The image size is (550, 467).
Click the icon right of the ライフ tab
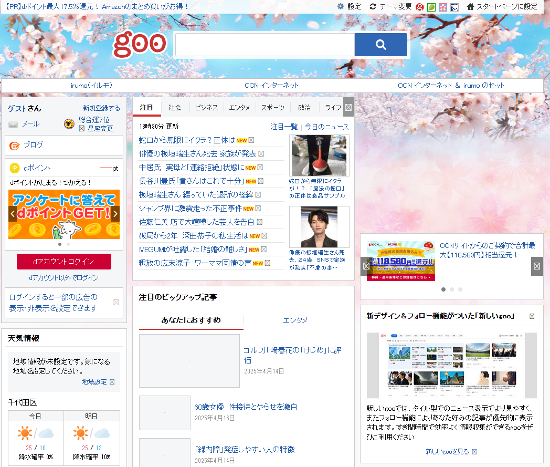(x=348, y=108)
